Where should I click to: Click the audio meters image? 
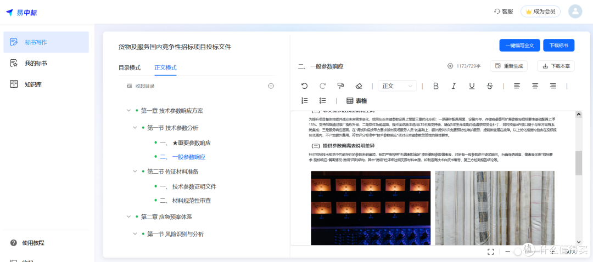pyautogui.click(x=371, y=208)
